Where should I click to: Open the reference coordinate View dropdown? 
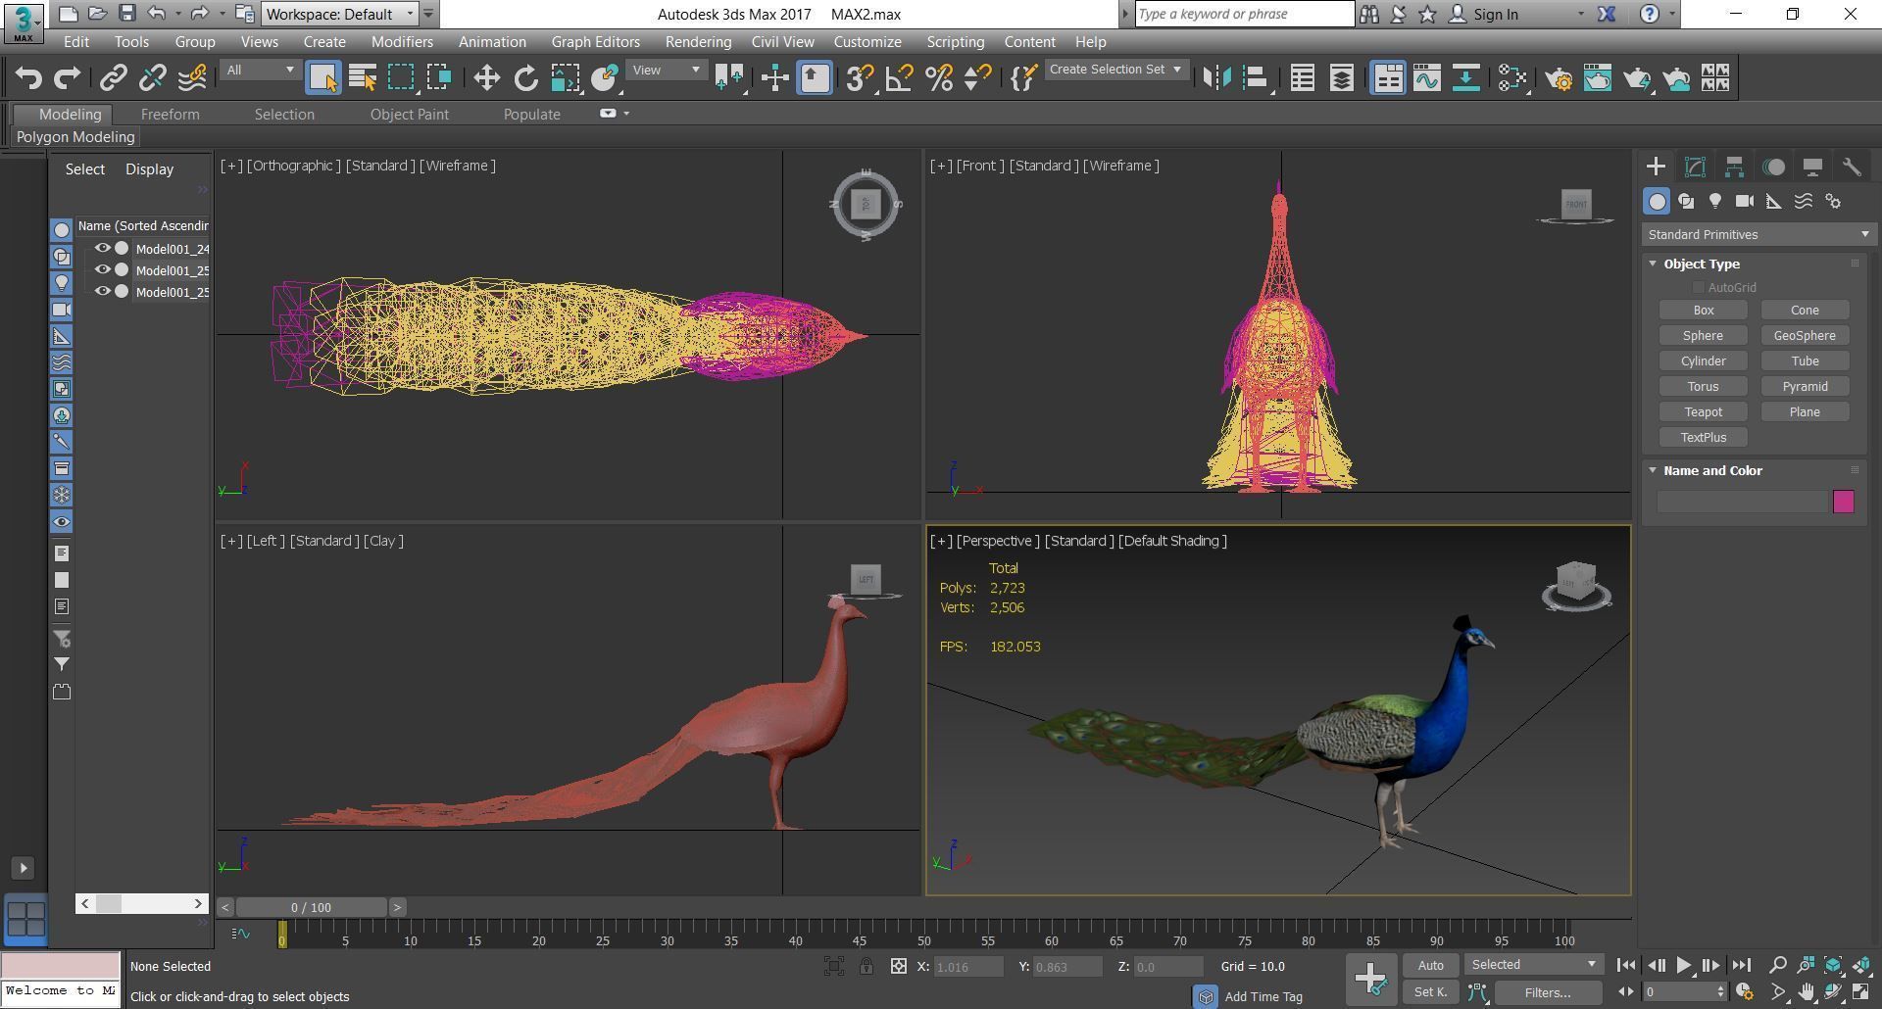667,70
